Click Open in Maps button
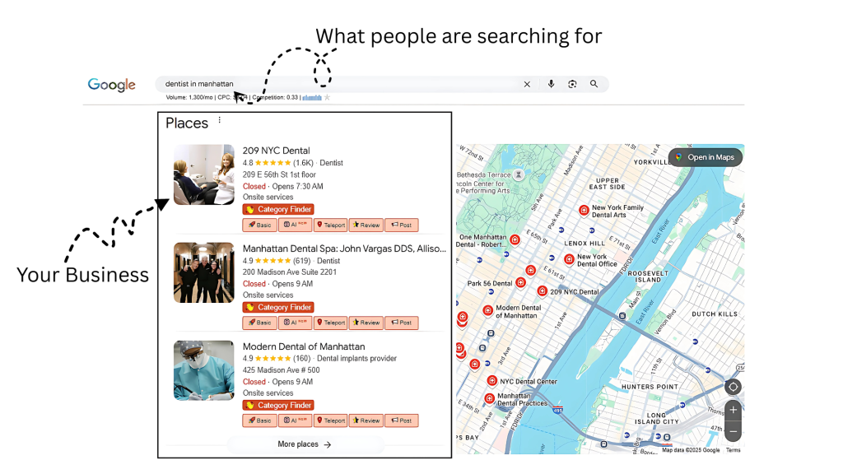This screenshot has width=843, height=474. tap(706, 157)
